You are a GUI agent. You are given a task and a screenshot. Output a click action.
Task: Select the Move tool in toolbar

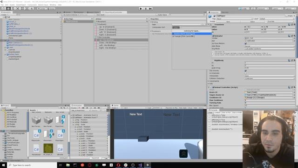point(8,8)
